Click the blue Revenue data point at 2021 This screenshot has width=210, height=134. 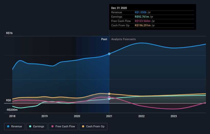pos(109,54)
